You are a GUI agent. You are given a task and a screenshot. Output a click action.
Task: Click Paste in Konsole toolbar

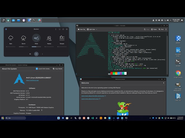pyautogui.click(x=154, y=29)
